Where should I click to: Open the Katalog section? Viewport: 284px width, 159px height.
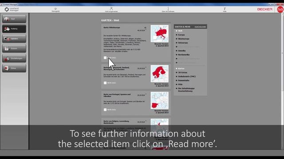(14, 29)
